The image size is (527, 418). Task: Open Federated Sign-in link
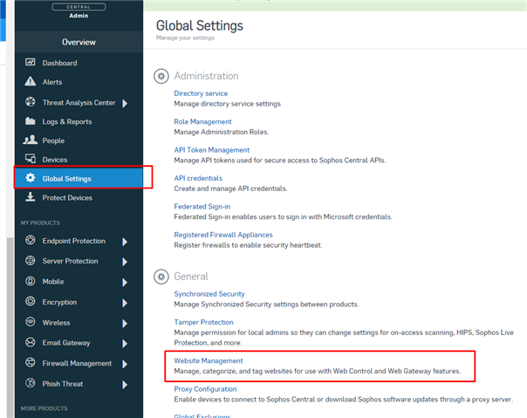[x=202, y=206]
